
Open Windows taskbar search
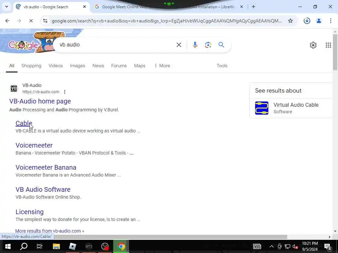click(24, 246)
